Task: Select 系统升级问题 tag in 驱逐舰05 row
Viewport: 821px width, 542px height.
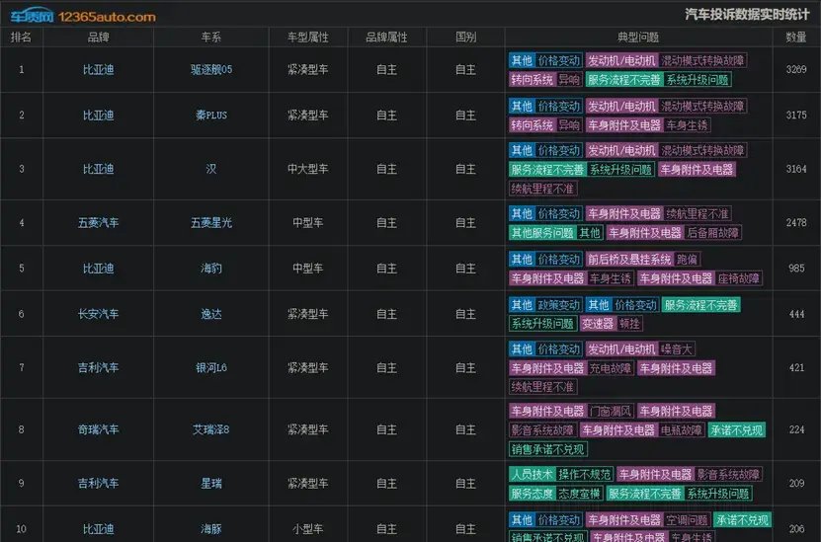Action: pyautogui.click(x=698, y=80)
